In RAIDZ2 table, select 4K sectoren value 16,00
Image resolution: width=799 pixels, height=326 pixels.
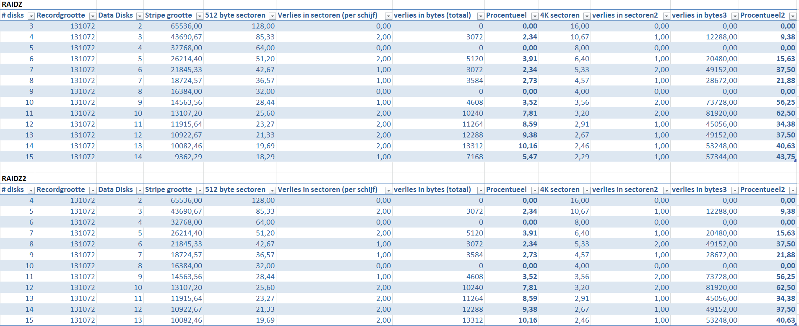coord(565,200)
